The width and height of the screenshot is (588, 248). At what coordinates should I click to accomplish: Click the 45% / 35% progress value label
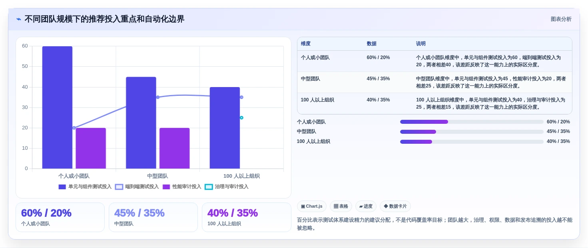558,131
